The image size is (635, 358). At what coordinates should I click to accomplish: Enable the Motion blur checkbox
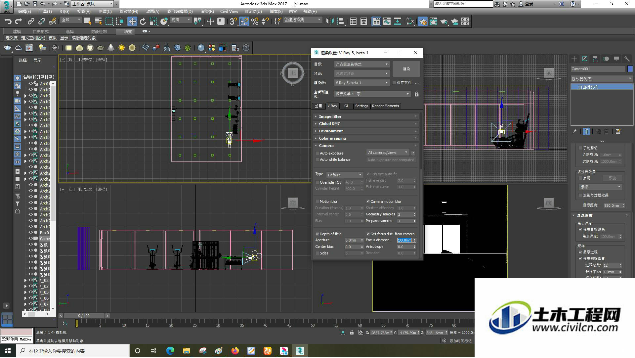point(317,201)
